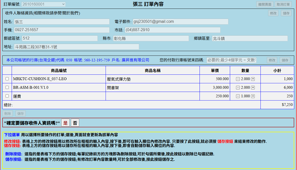Click 修改 button in bank account row
This screenshot has width=297, height=170.
tap(272, 60)
